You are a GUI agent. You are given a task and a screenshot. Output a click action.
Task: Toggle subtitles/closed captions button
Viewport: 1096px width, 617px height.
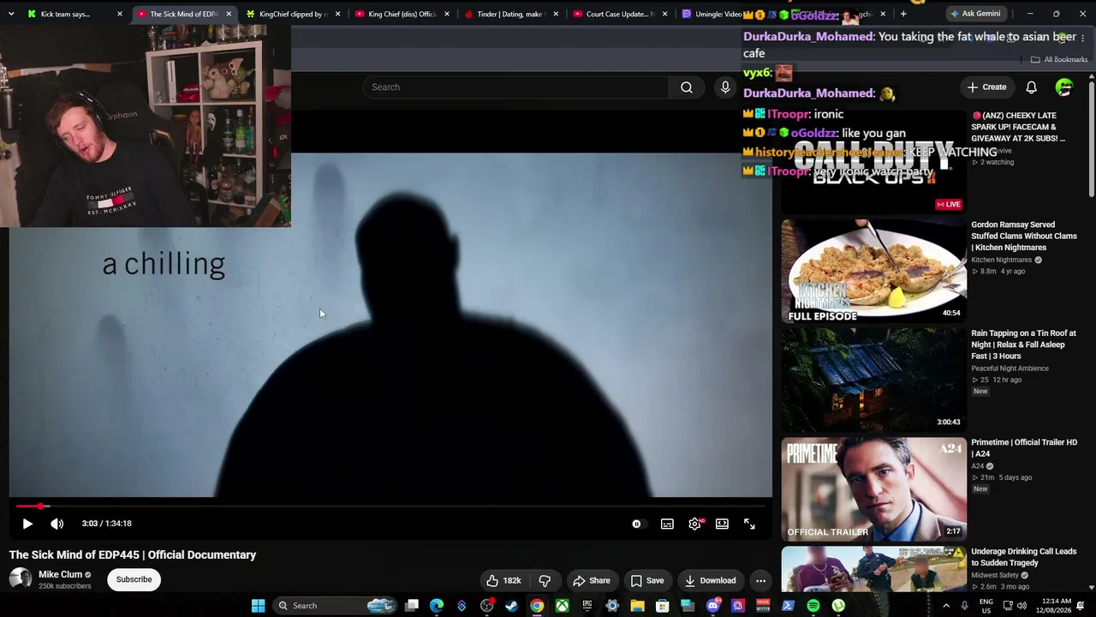[x=667, y=524]
